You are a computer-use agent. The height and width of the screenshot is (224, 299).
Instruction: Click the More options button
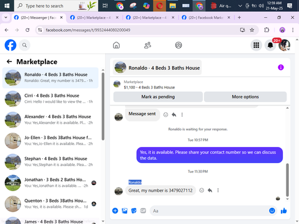click(245, 97)
